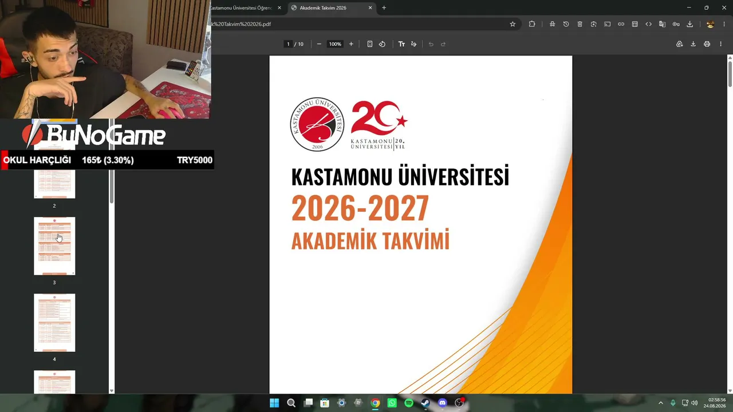This screenshot has width=733, height=412.
Task: Save the PDF to Google Drive
Action: [x=679, y=44]
